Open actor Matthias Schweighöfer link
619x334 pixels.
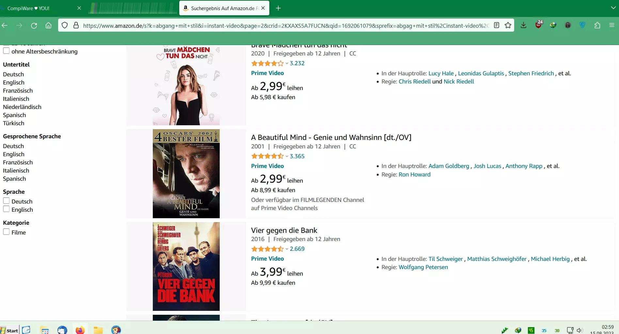coord(497,259)
